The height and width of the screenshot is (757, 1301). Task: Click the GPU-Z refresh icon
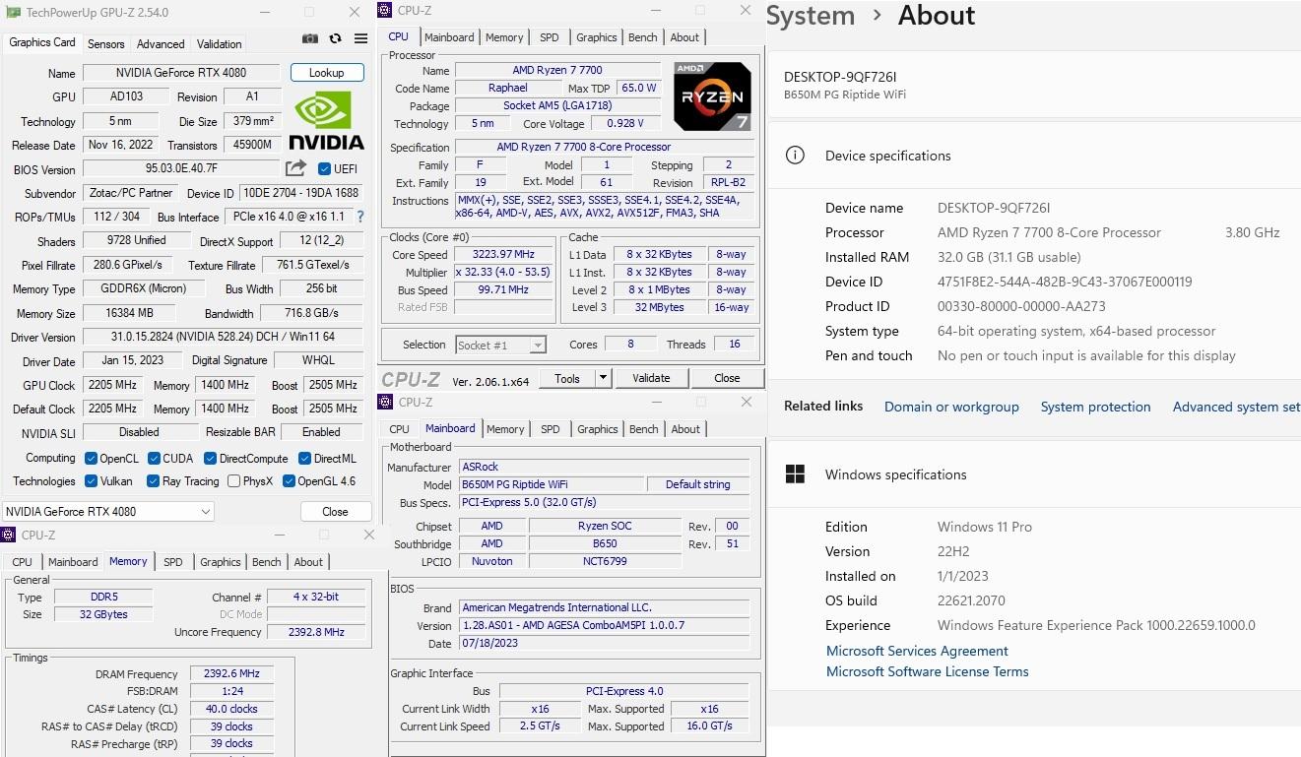click(x=335, y=38)
